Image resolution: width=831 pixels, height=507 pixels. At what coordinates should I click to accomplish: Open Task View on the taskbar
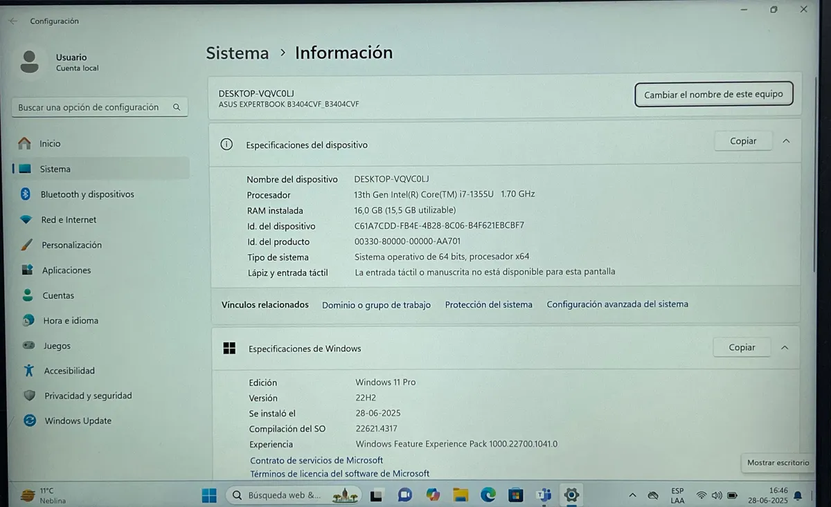tap(377, 495)
